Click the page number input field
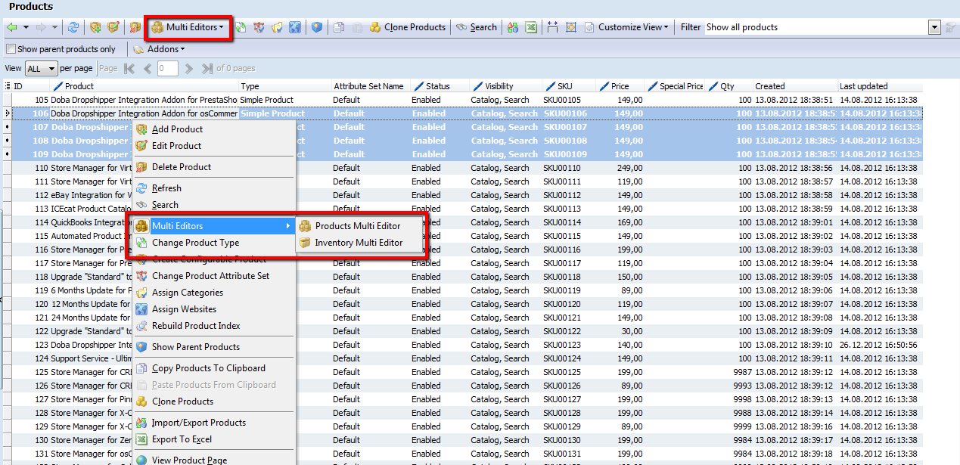960x465 pixels. (167, 68)
